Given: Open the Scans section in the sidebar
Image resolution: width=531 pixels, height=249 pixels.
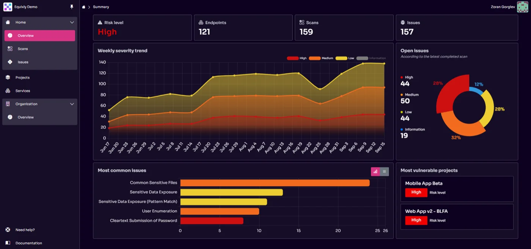Looking at the screenshot, I should 23,48.
